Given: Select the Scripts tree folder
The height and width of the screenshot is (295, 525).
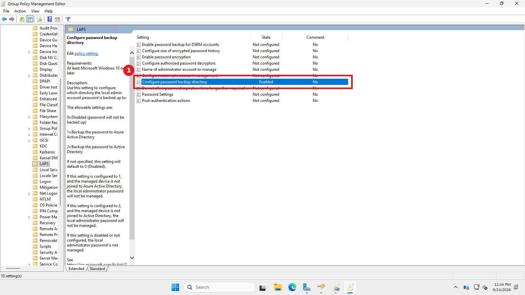Looking at the screenshot, I should [45, 246].
